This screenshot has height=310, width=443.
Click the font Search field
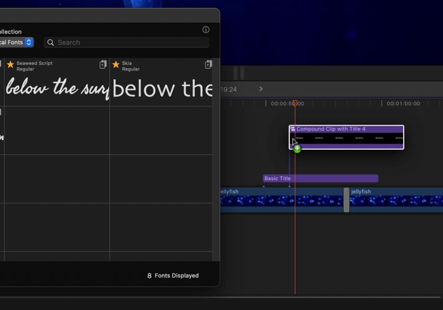[x=126, y=42]
